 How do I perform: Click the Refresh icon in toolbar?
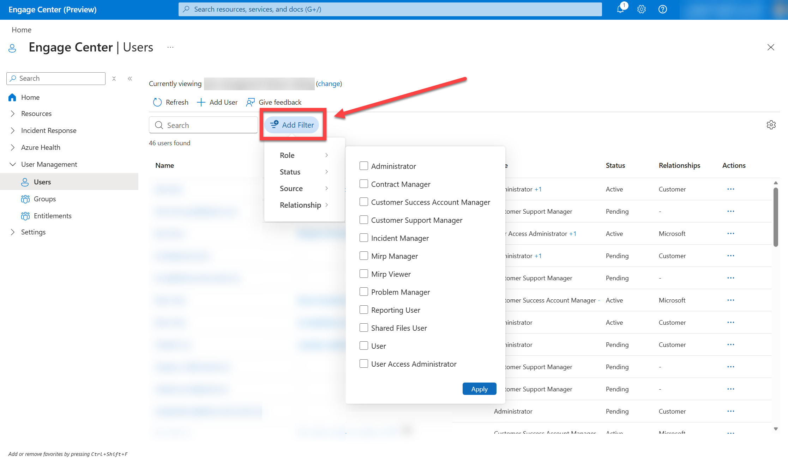157,102
